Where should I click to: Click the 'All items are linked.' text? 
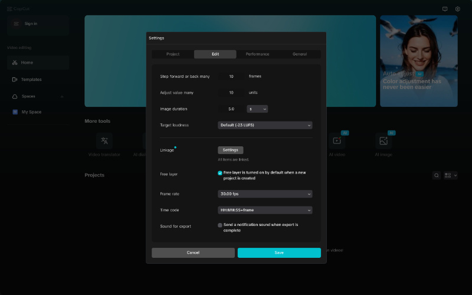tap(233, 160)
